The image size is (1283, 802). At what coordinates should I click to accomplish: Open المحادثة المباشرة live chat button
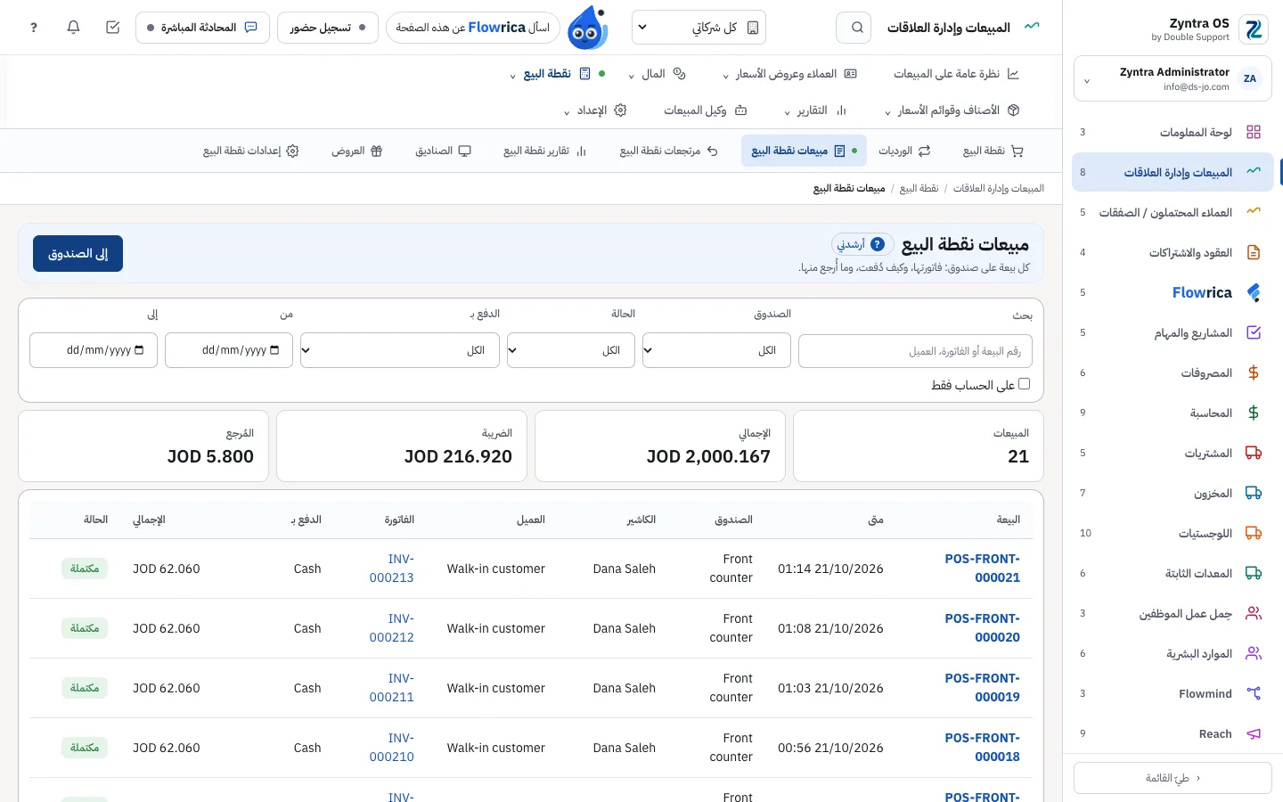pyautogui.click(x=202, y=28)
